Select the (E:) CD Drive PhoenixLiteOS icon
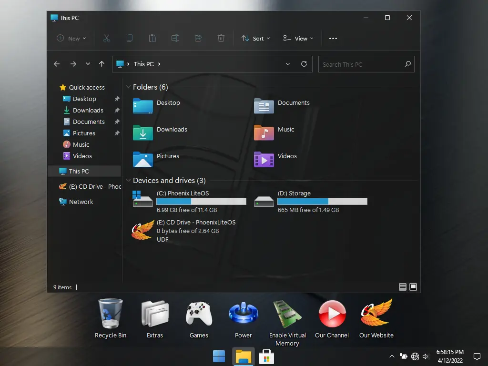The width and height of the screenshot is (488, 366). point(143,230)
